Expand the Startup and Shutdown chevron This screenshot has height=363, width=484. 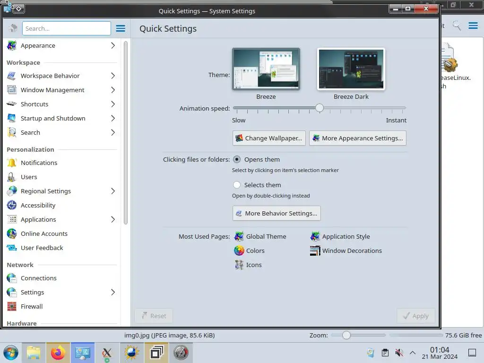click(x=113, y=118)
